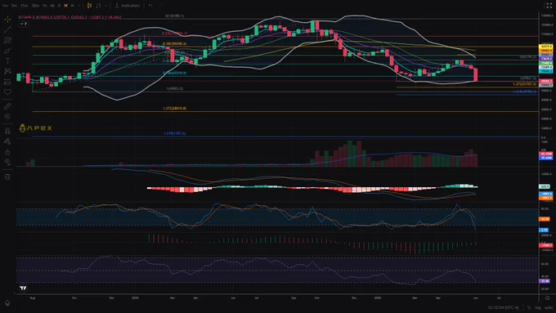Click the yellow top price scale tag
The image size is (556, 313).
(x=545, y=47)
